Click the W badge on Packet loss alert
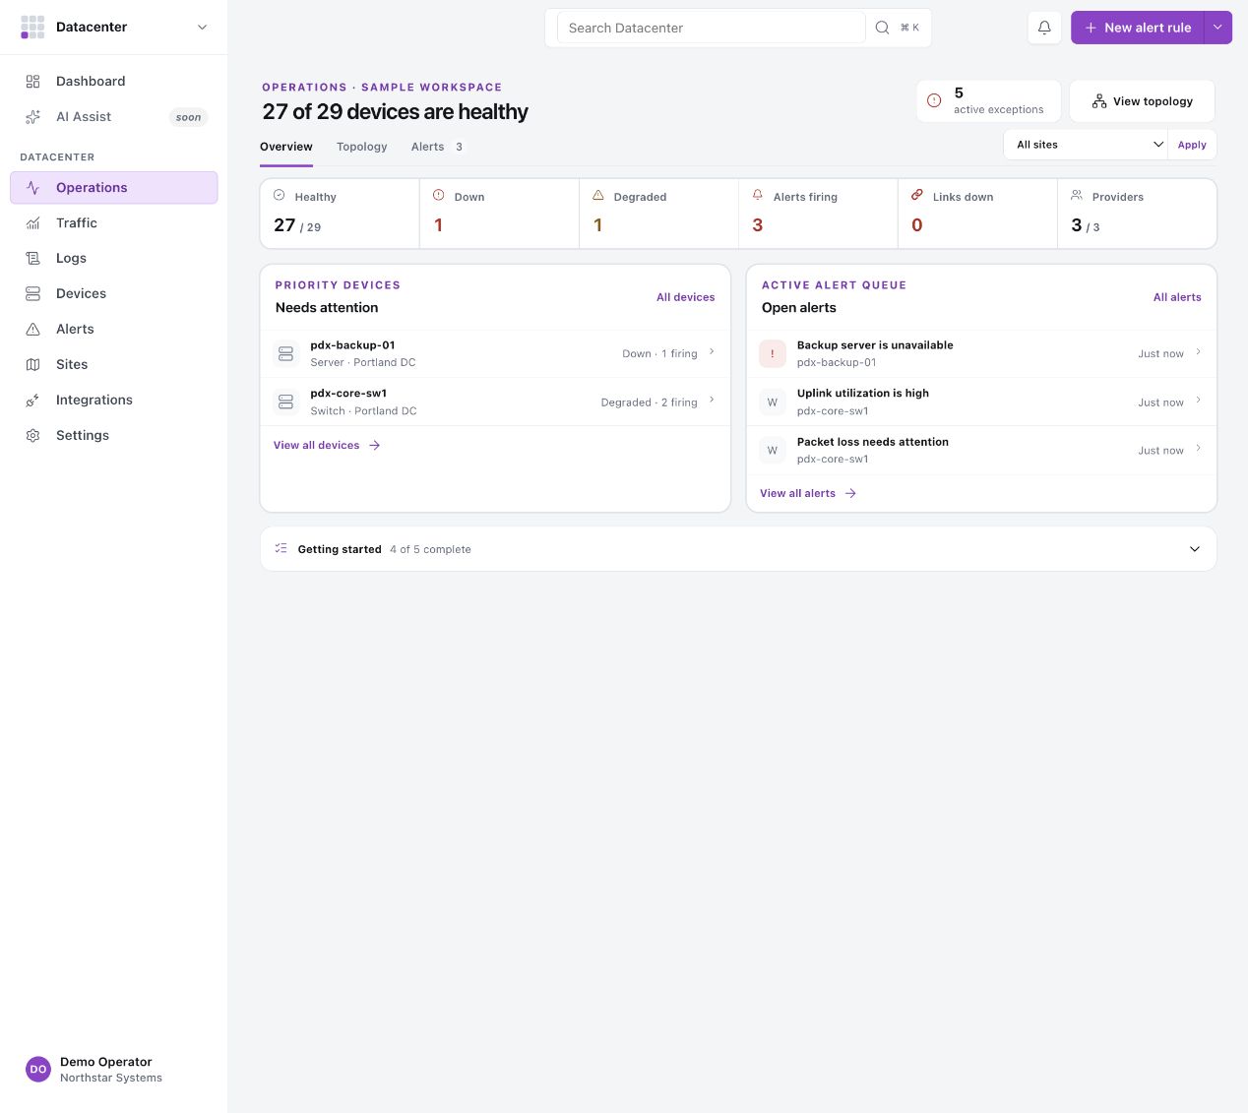This screenshot has height=1113, width=1248. (773, 450)
